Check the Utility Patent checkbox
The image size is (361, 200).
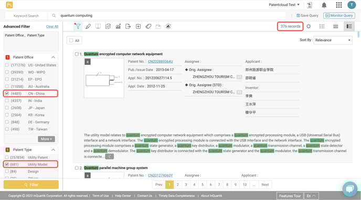[x=7, y=157]
